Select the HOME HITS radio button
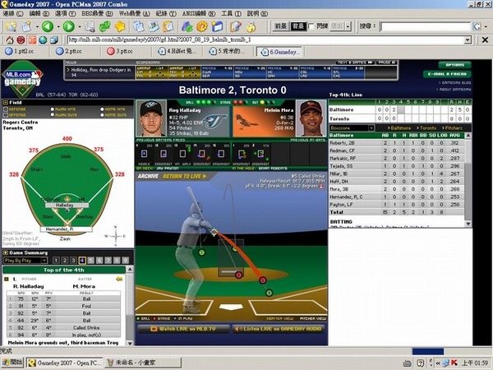Image resolution: width=493 pixels, height=370 pixels. [102, 109]
